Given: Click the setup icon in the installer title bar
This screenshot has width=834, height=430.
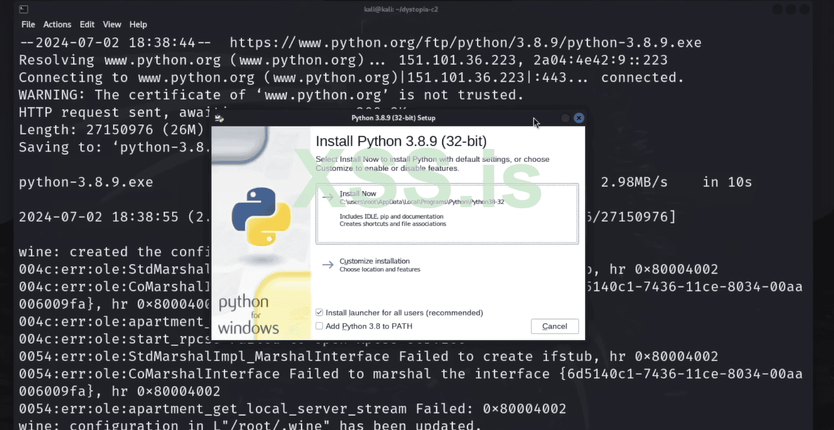Looking at the screenshot, I should click(x=220, y=118).
